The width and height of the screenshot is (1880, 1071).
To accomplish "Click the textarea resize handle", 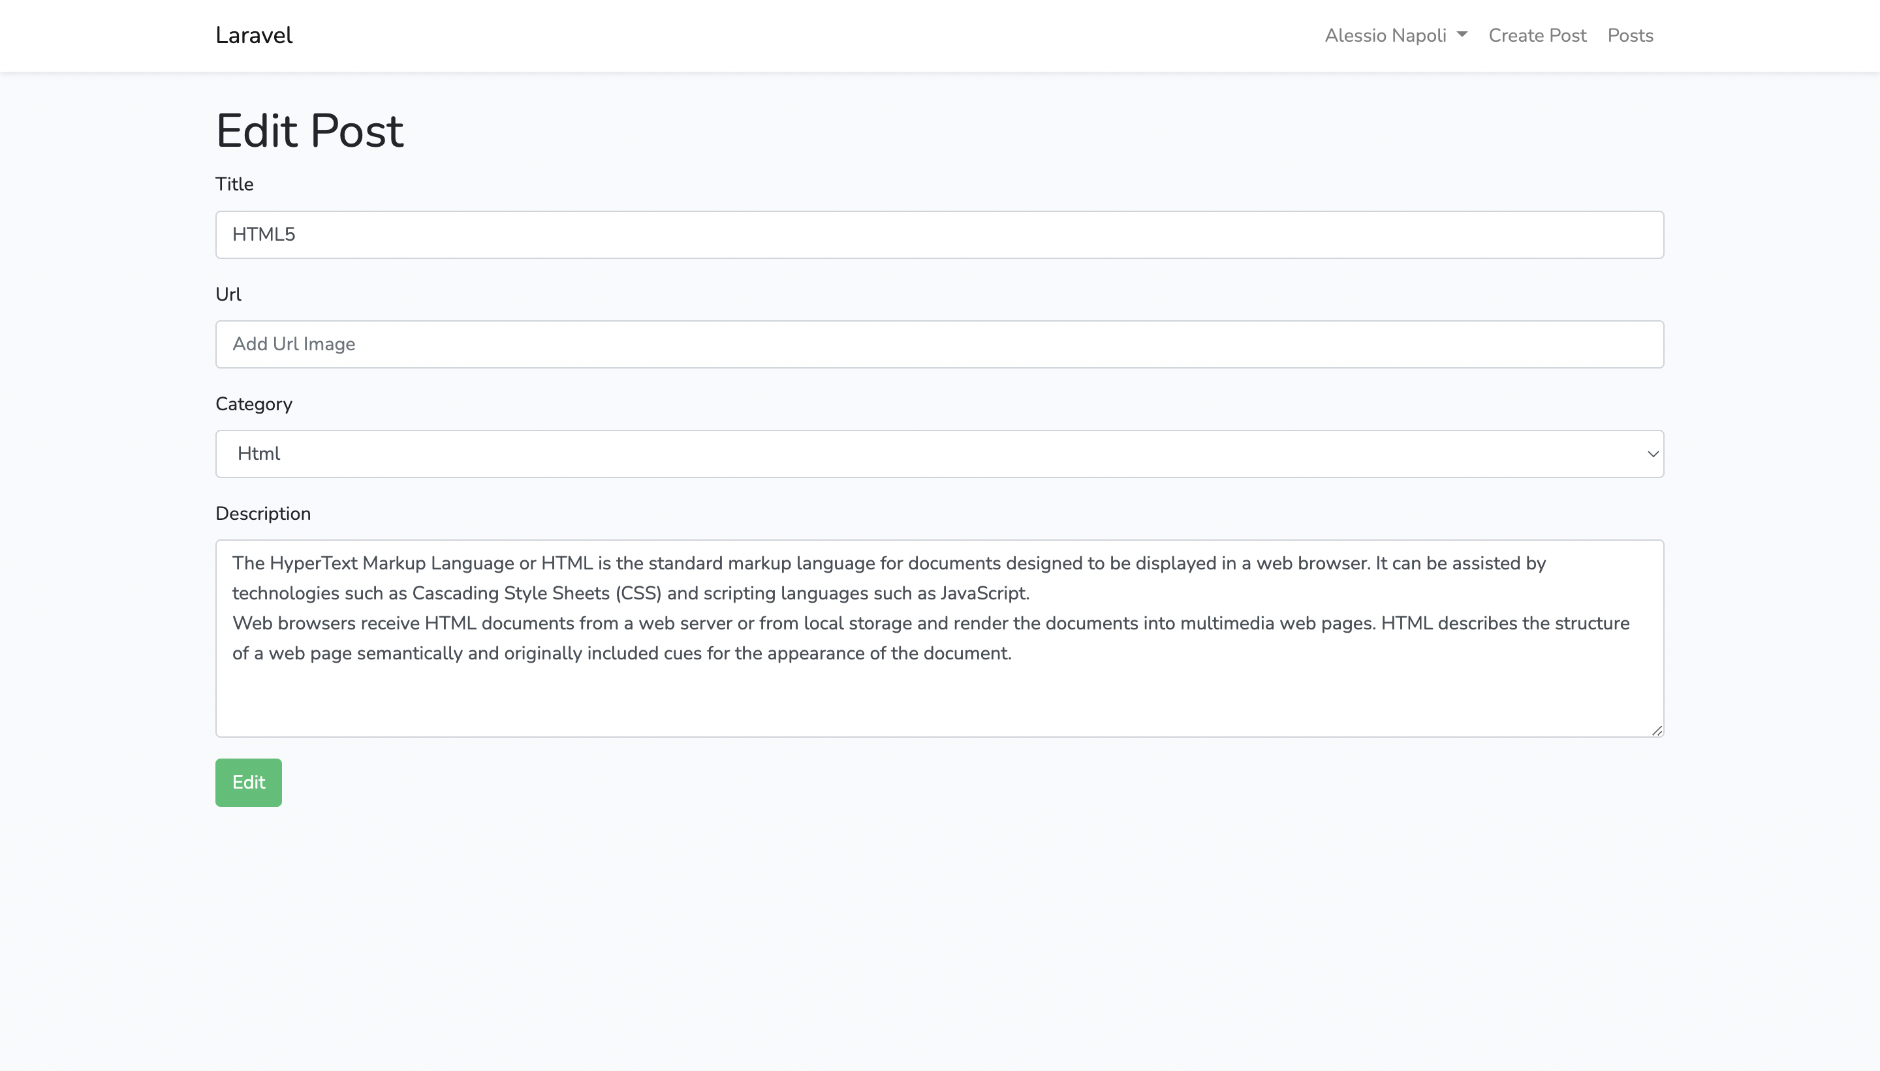I will (1657, 729).
